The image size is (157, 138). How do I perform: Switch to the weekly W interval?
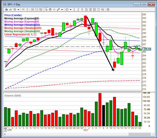point(103,10)
